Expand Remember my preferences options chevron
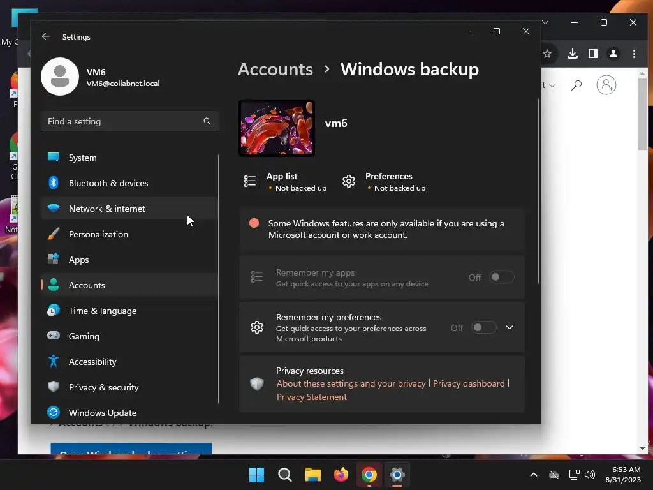The height and width of the screenshot is (490, 653). [x=510, y=327]
